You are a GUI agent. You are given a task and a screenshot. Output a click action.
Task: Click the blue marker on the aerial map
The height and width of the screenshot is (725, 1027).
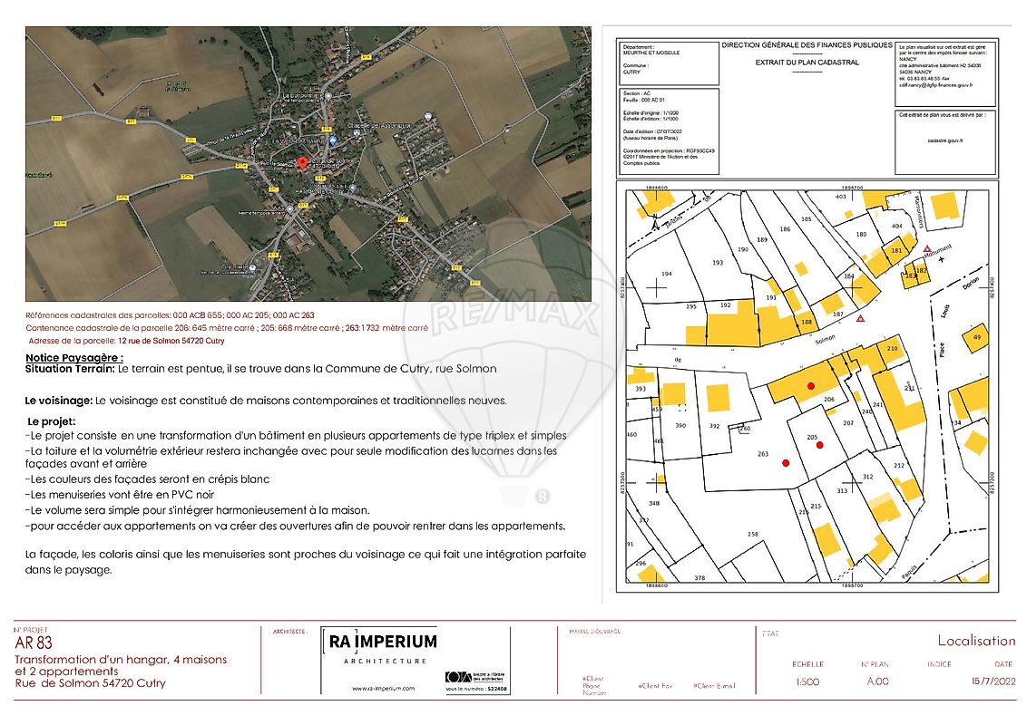pyautogui.click(x=333, y=140)
